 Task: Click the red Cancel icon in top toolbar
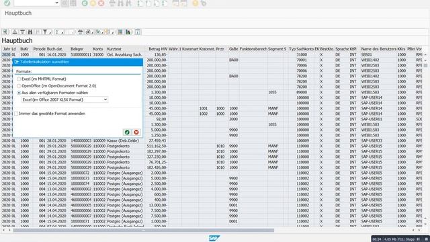101,3
